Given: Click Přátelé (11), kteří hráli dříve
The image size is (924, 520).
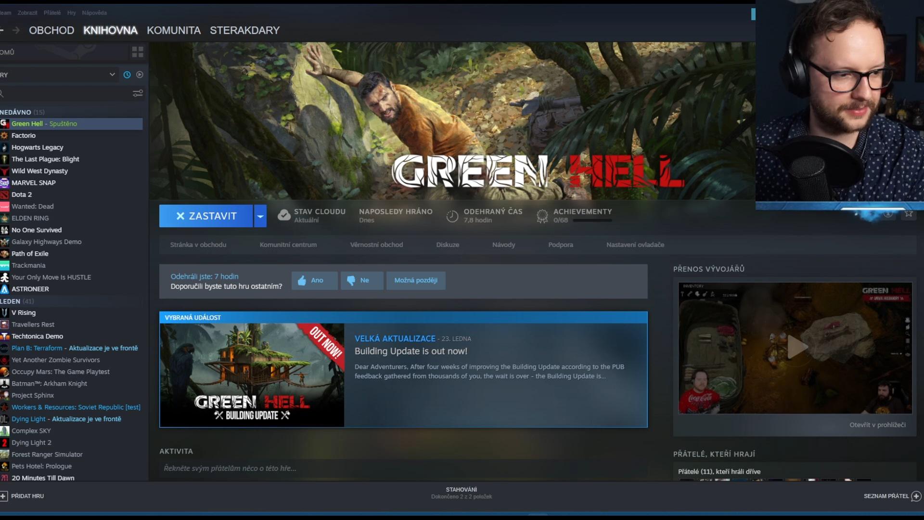Looking at the screenshot, I should [719, 471].
